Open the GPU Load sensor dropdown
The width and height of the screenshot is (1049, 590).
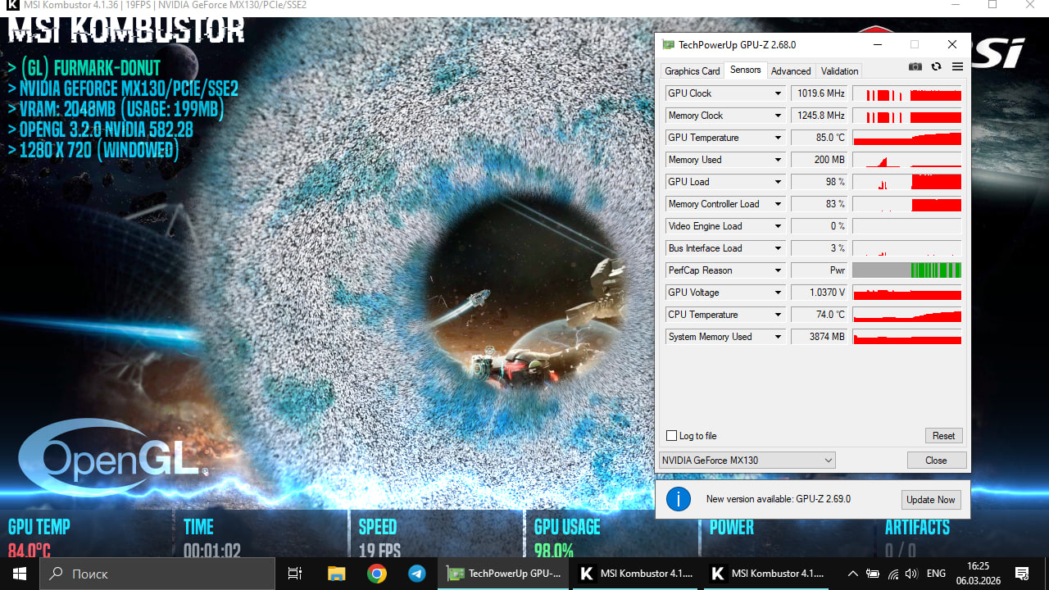point(778,182)
